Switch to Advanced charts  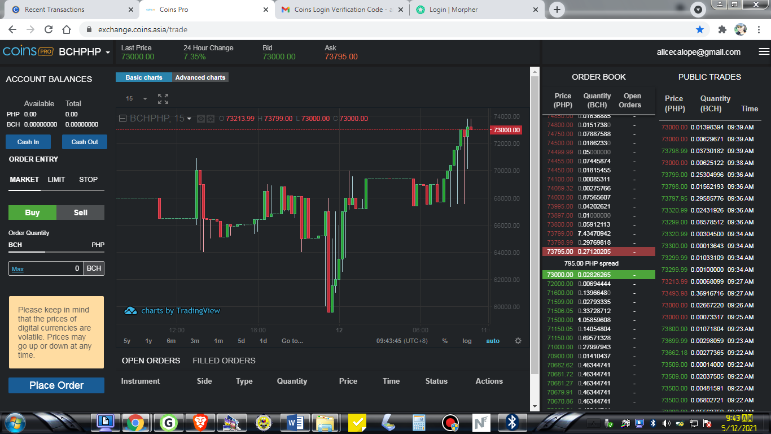point(200,77)
